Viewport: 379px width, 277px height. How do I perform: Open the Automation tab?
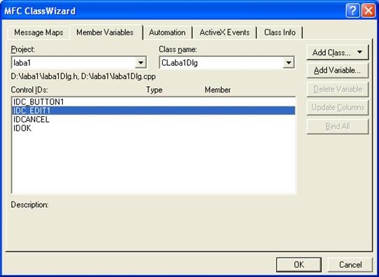point(167,32)
